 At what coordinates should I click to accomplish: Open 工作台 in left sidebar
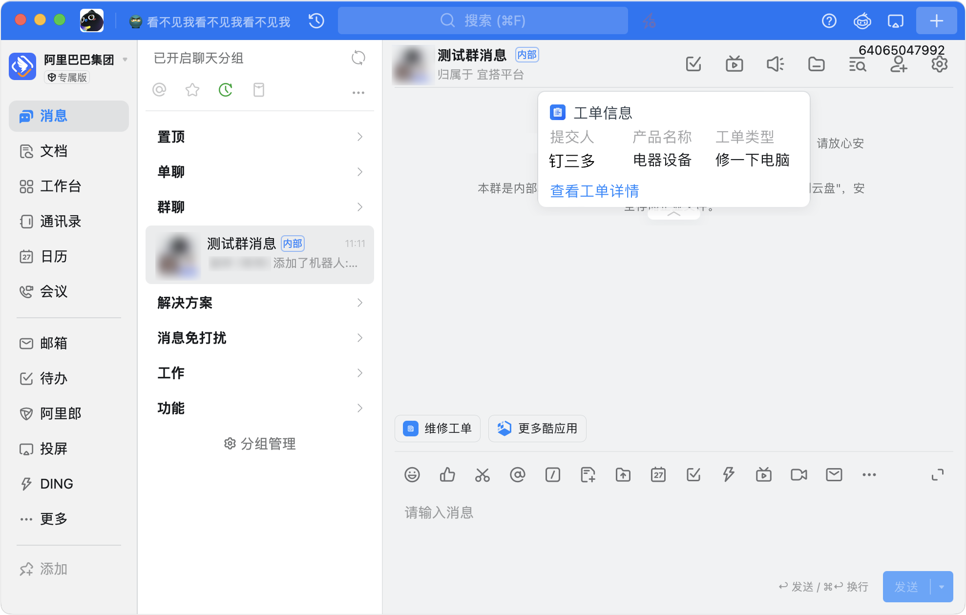pyautogui.click(x=69, y=186)
